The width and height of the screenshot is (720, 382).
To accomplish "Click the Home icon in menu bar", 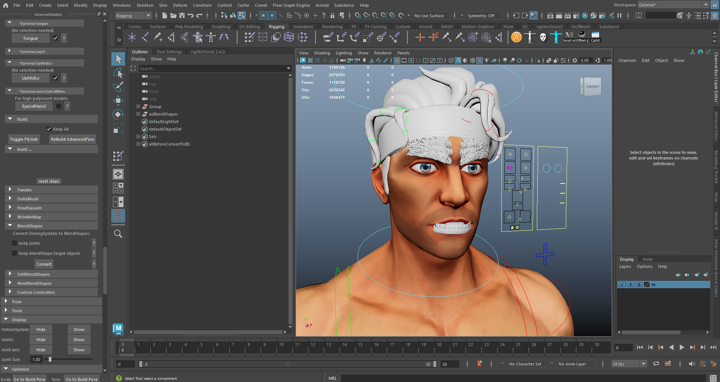I will point(6,5).
